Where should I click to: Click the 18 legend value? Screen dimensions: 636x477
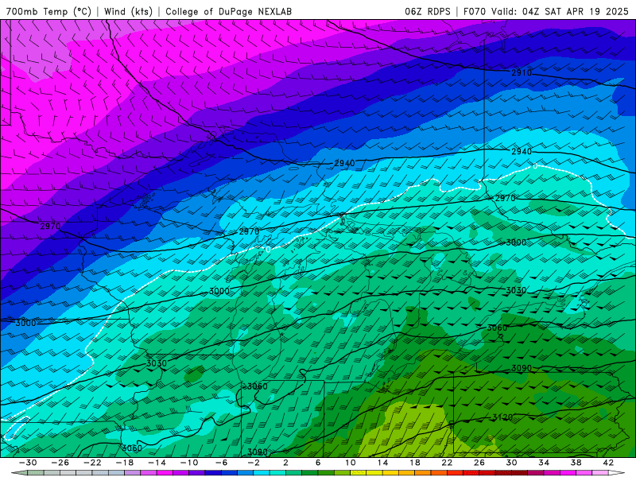(x=414, y=463)
